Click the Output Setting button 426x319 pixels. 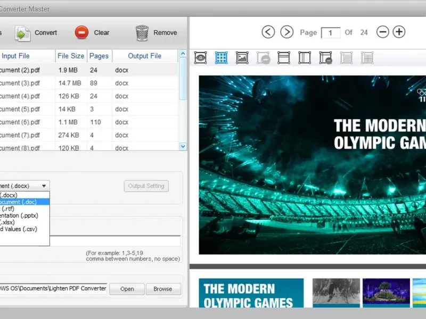point(146,186)
